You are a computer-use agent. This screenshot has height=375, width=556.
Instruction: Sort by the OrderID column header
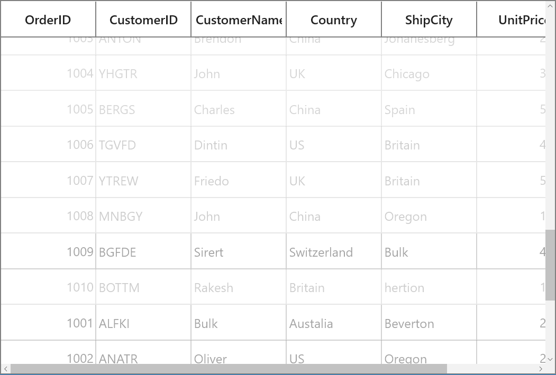coord(48,20)
